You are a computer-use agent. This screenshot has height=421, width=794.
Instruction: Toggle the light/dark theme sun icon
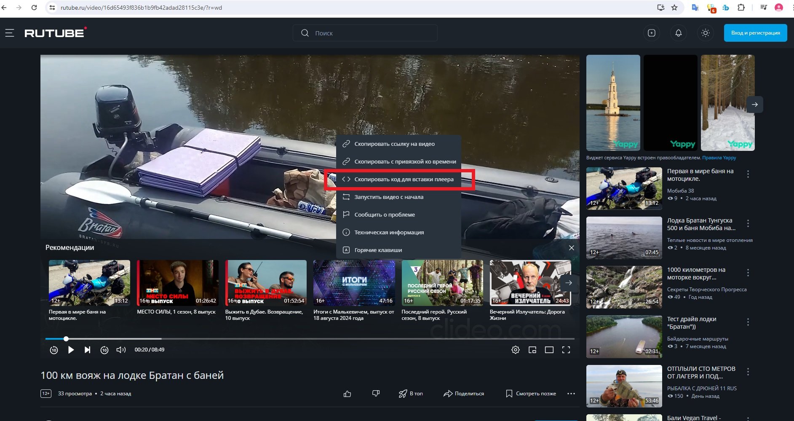click(x=706, y=33)
